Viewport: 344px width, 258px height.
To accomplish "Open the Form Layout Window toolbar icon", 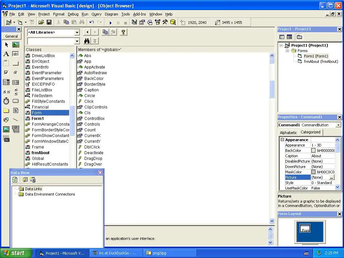I will [x=150, y=23].
